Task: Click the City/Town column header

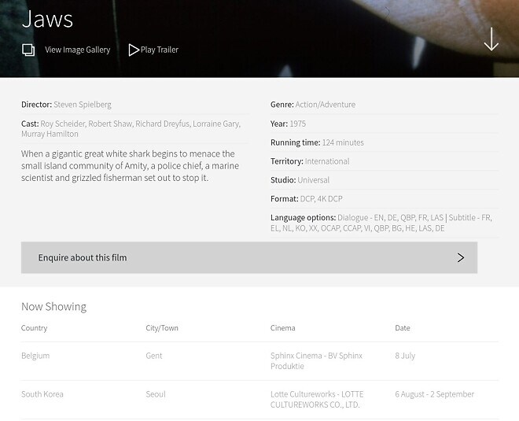Action: tap(162, 328)
